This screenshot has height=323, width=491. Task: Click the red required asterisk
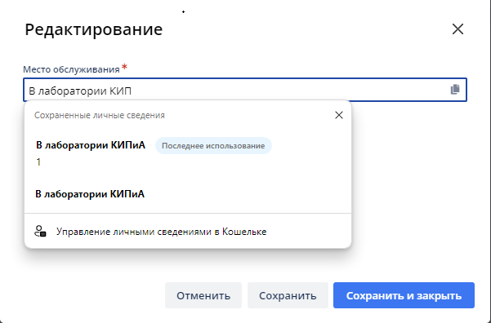(124, 67)
